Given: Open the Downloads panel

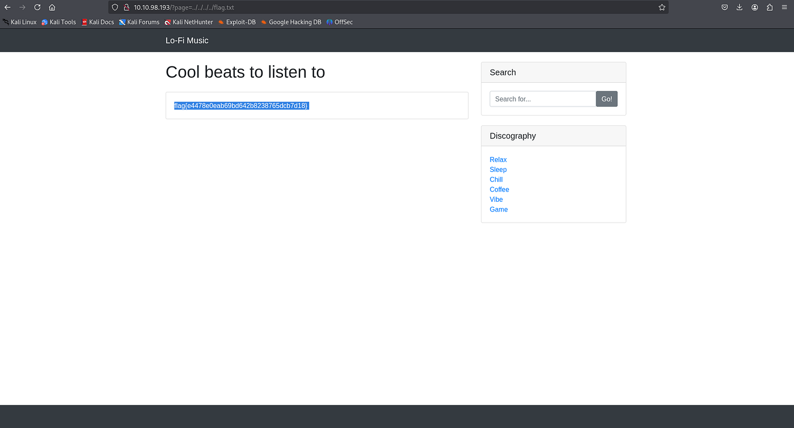Looking at the screenshot, I should coord(739,7).
